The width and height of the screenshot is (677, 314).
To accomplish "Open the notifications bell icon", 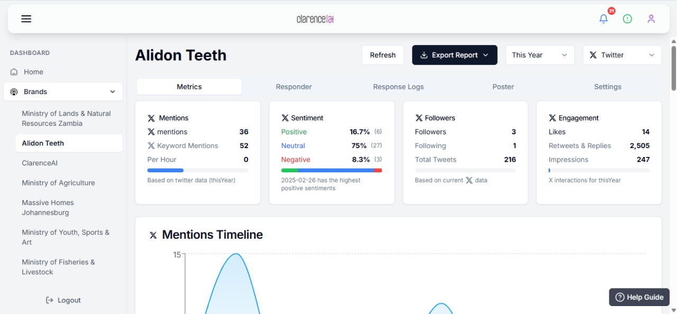I will [603, 19].
